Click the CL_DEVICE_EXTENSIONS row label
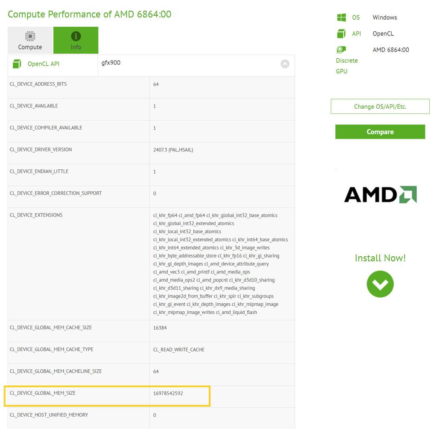The image size is (437, 429). tap(36, 215)
